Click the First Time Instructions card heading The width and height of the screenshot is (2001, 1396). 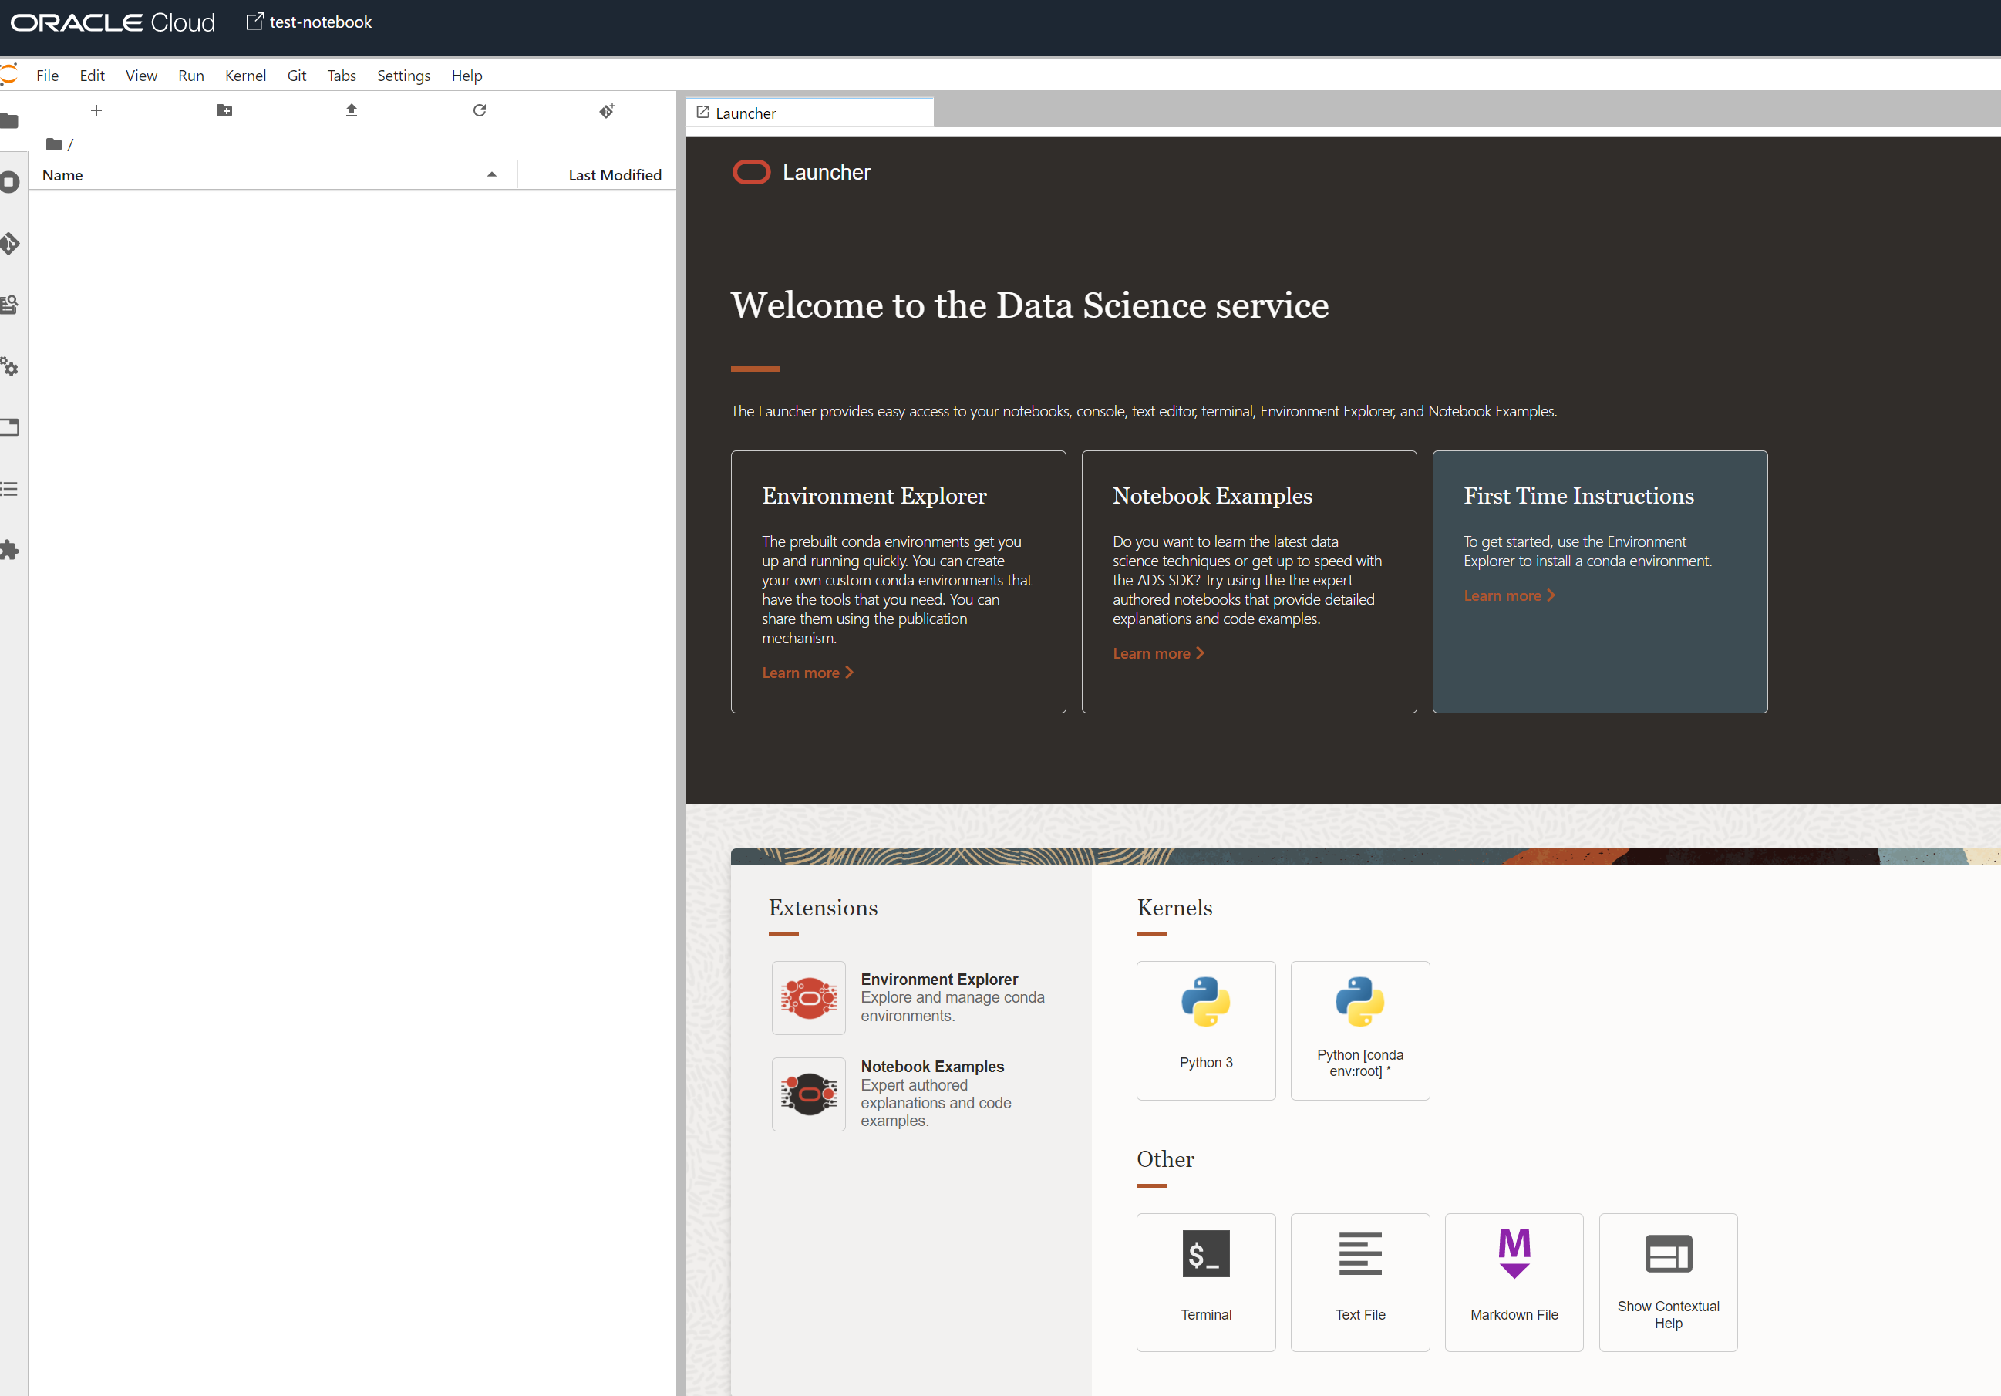pos(1578,496)
